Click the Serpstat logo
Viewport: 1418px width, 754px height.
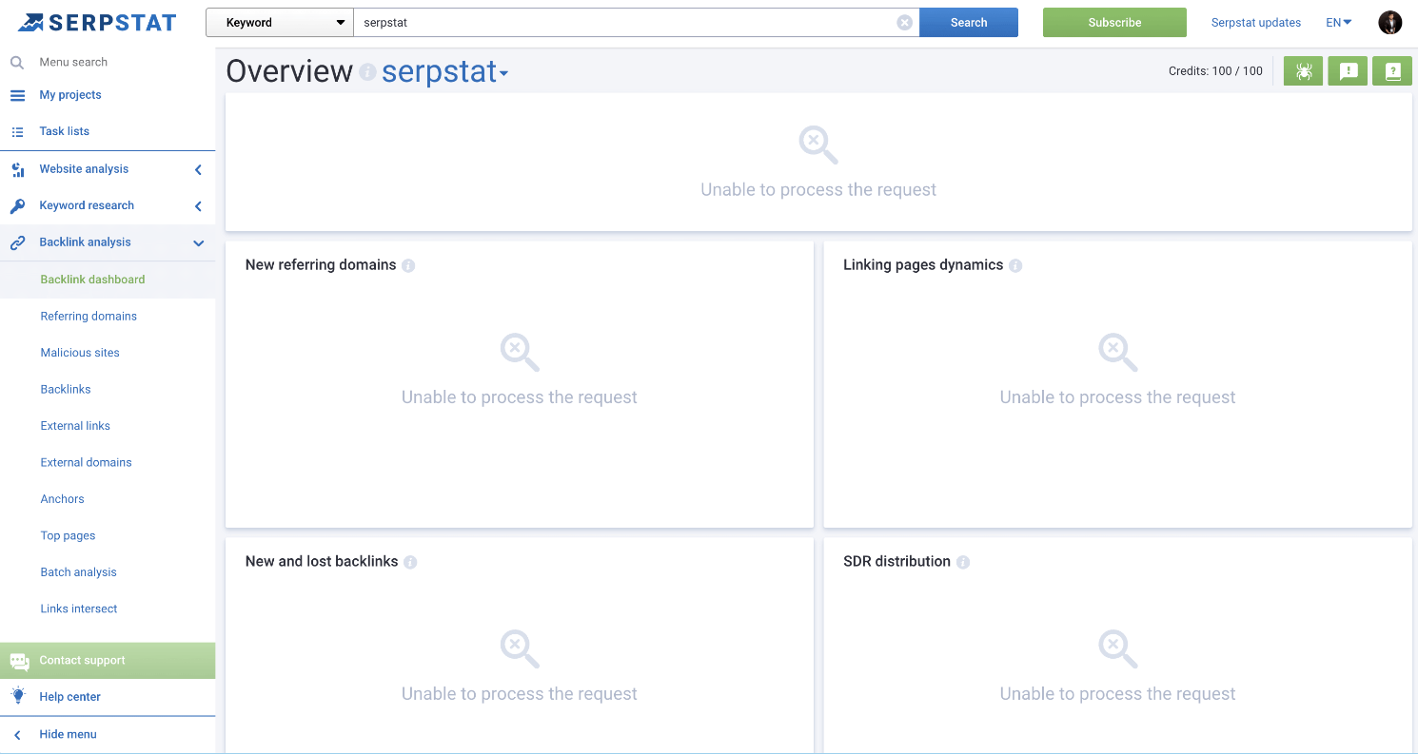[98, 22]
